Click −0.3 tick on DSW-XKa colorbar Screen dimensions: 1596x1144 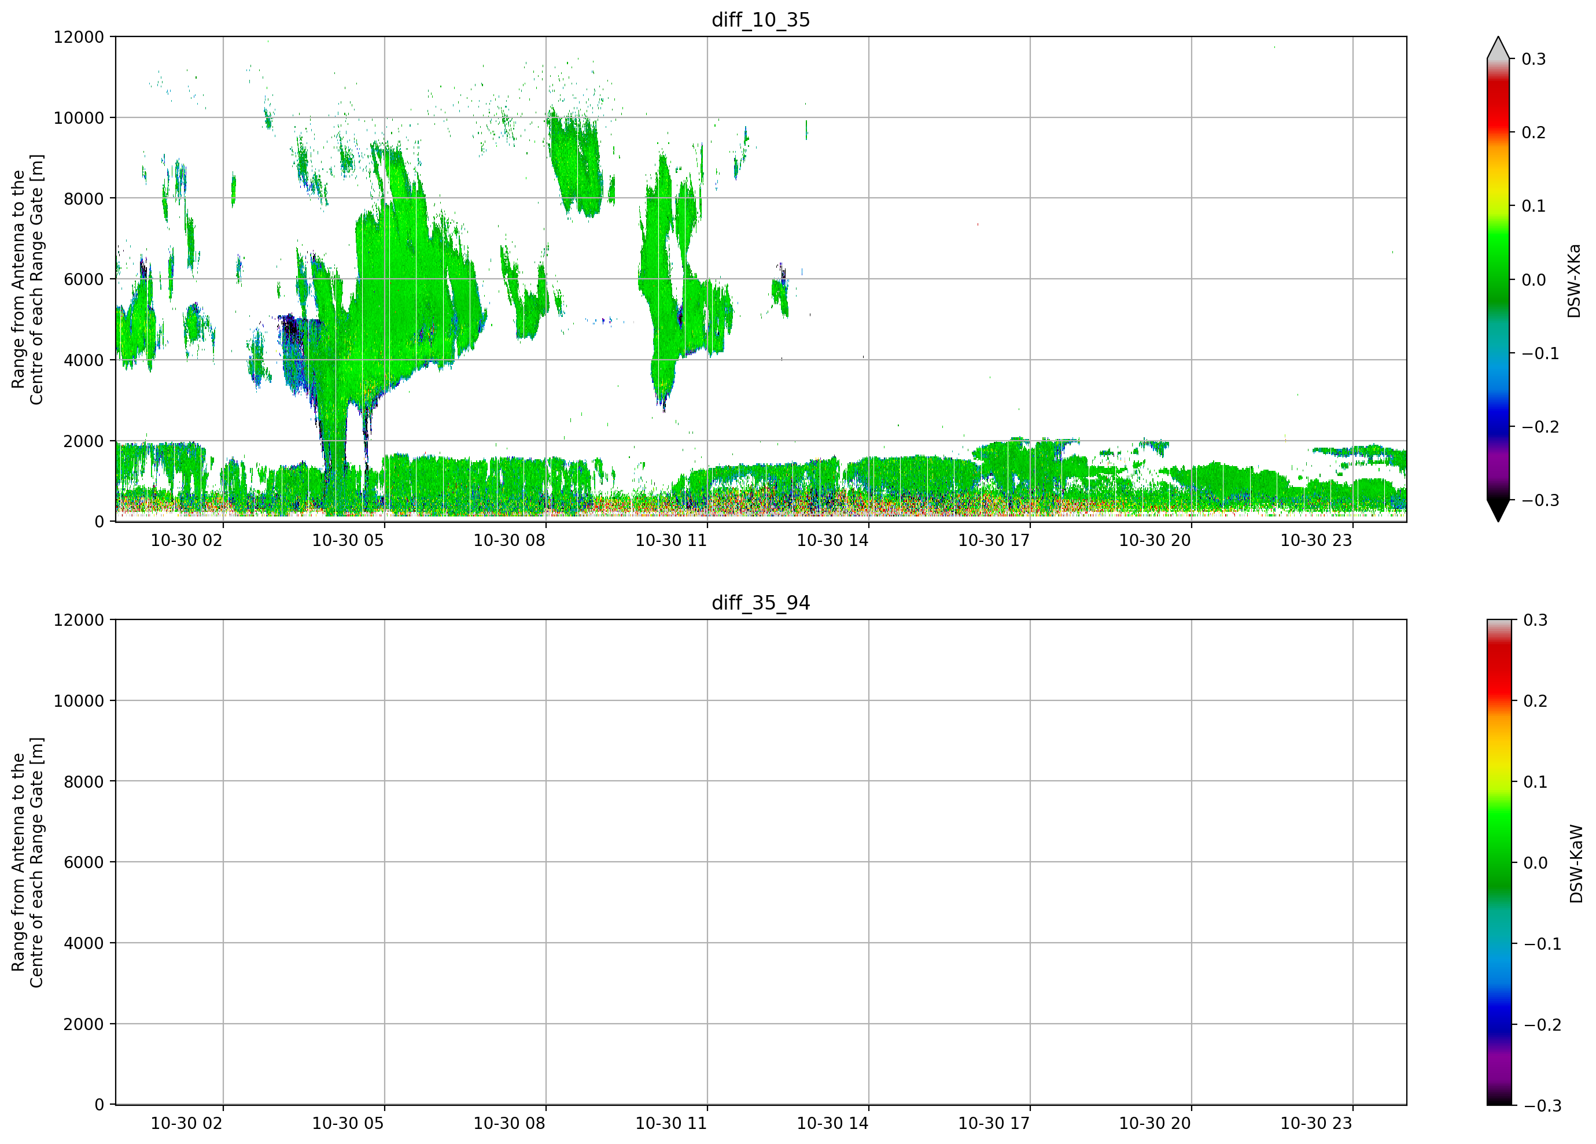1540,500
